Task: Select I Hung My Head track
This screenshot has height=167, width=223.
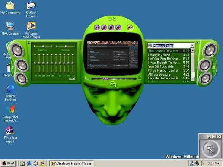Action: point(169,55)
